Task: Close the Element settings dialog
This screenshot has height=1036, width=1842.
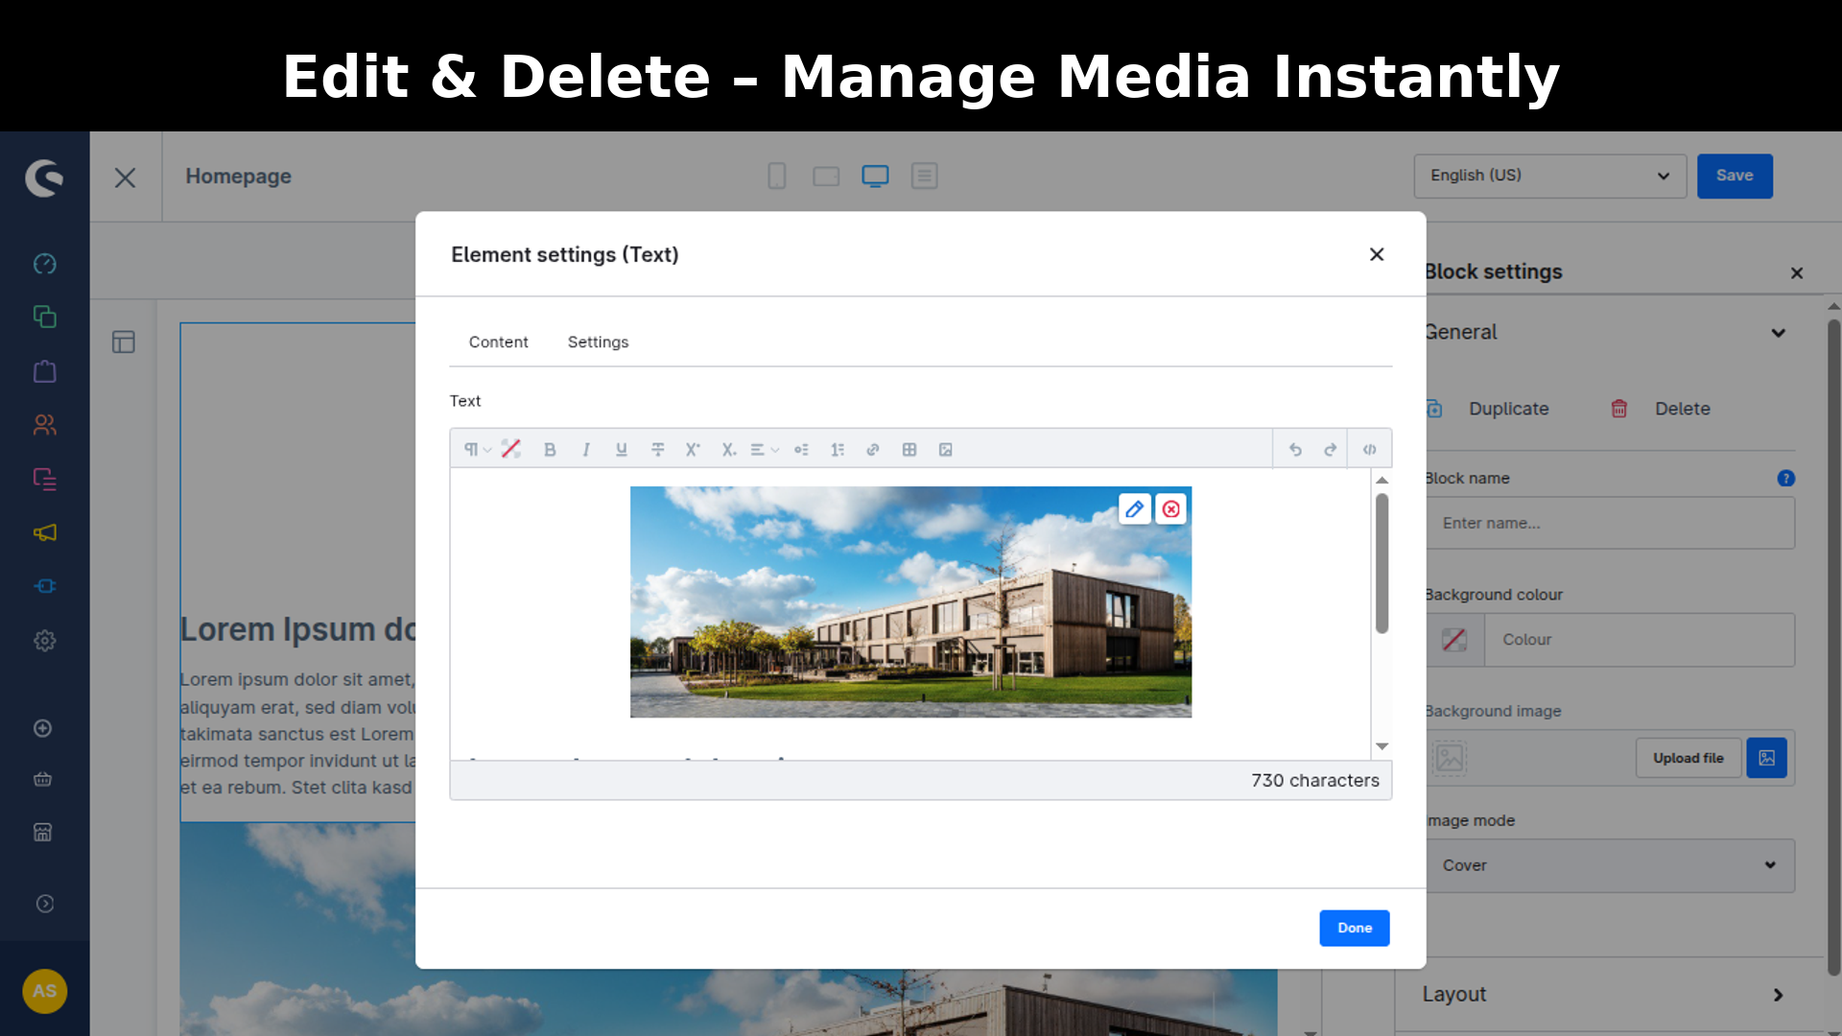Action: [1377, 254]
